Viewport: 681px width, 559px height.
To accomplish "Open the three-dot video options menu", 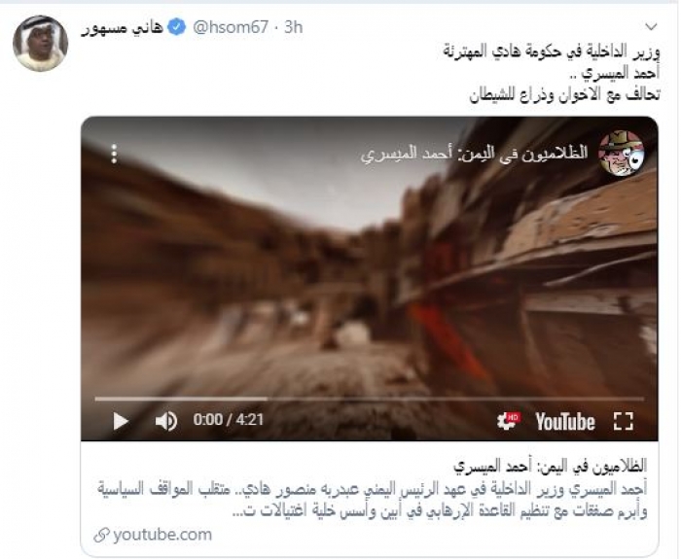I will pyautogui.click(x=114, y=154).
